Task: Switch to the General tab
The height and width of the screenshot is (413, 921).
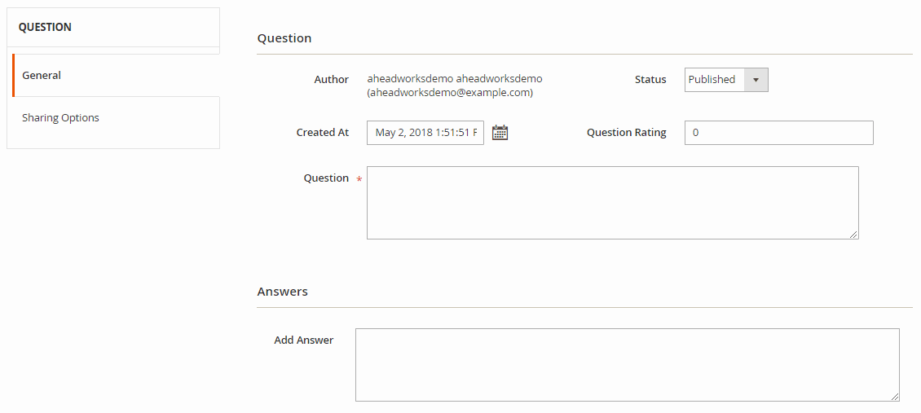Action: 42,75
